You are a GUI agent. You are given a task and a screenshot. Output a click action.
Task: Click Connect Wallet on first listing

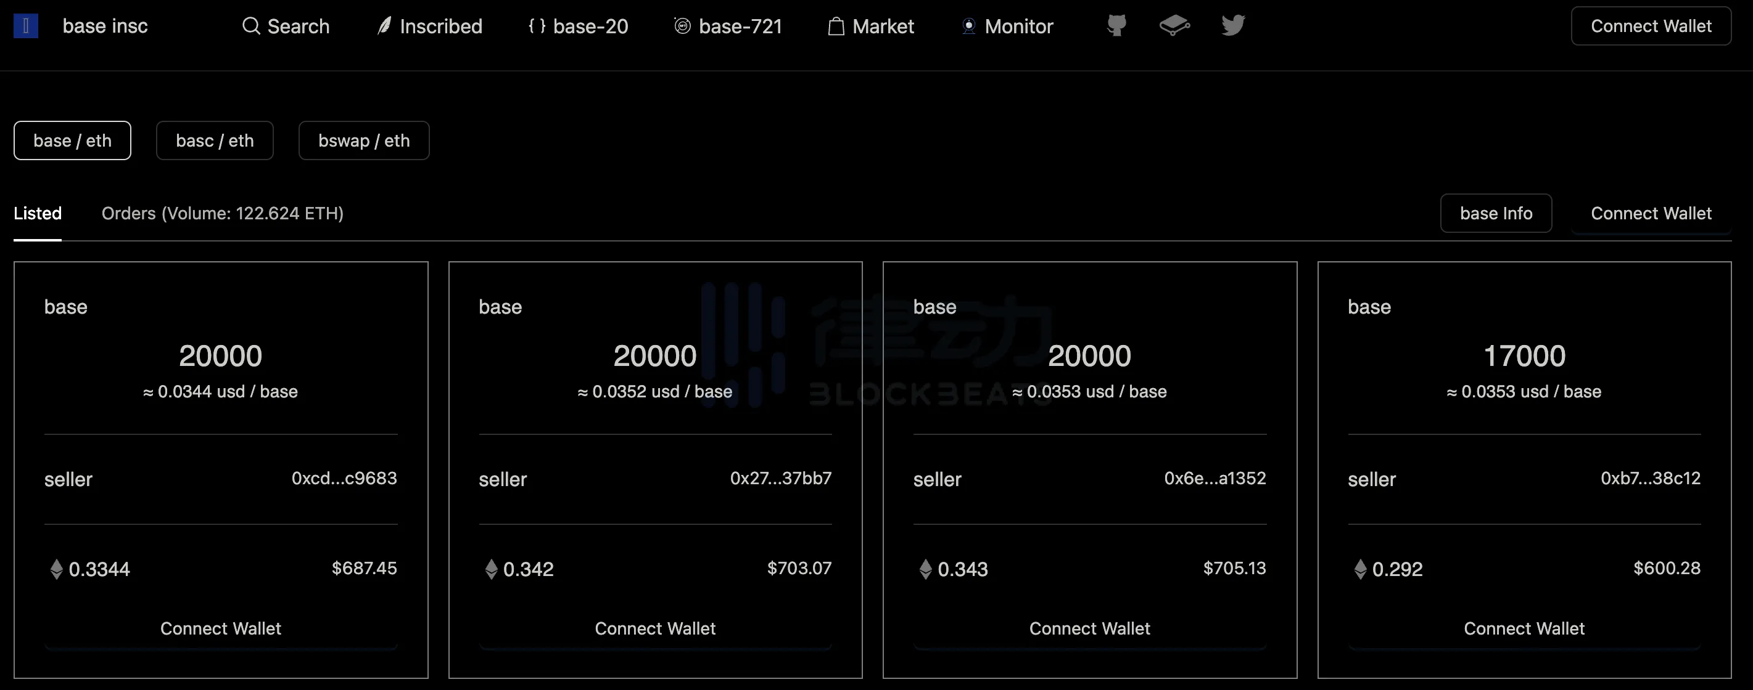point(220,628)
